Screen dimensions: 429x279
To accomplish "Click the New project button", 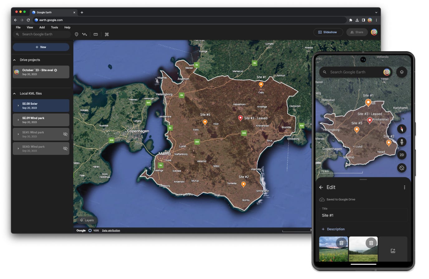I will (x=41, y=47).
